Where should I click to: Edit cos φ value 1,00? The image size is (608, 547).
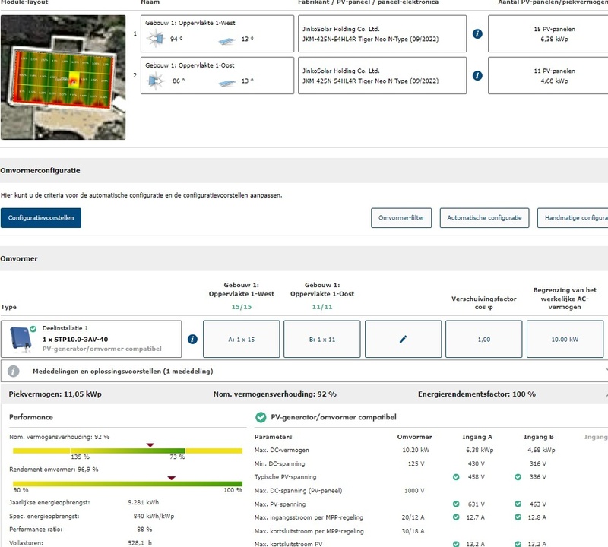[x=484, y=339]
